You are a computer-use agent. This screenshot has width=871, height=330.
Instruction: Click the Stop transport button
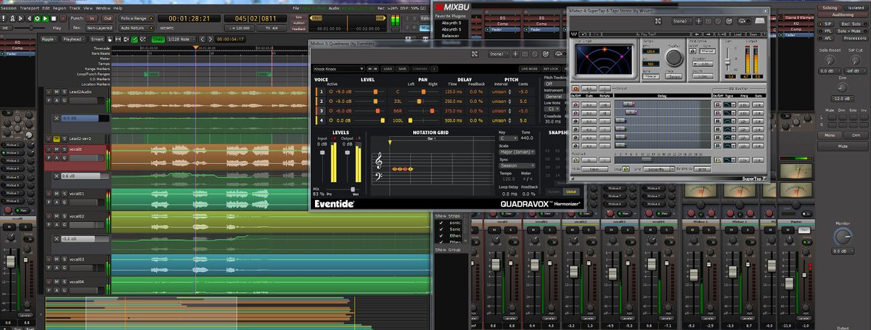pyautogui.click(x=53, y=18)
